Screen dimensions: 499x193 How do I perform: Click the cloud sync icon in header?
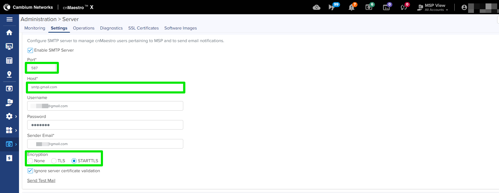click(316, 7)
